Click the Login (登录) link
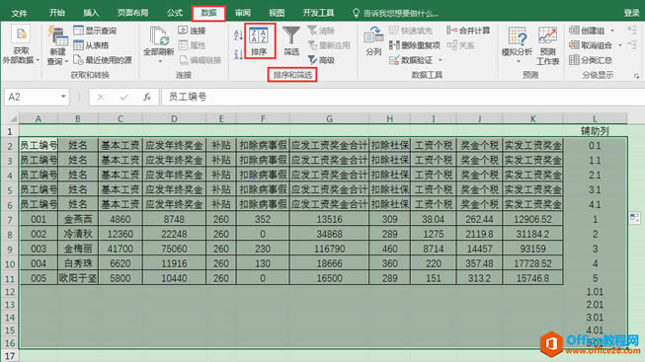Viewport: 645px width, 362px height. 631,13
